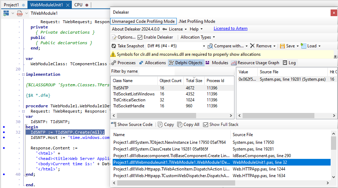This screenshot has height=188, width=338.
Task: Click the Options... button
Action: pyautogui.click(x=124, y=37)
